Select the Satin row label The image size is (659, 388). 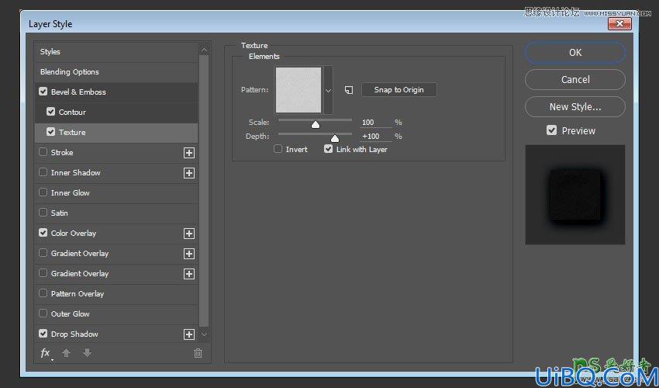pyautogui.click(x=59, y=213)
